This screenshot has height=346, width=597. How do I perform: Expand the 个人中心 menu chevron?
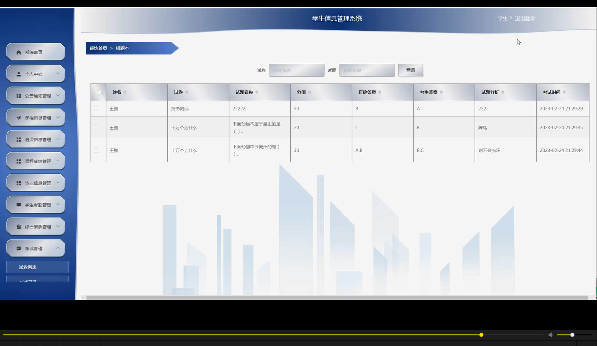point(57,74)
